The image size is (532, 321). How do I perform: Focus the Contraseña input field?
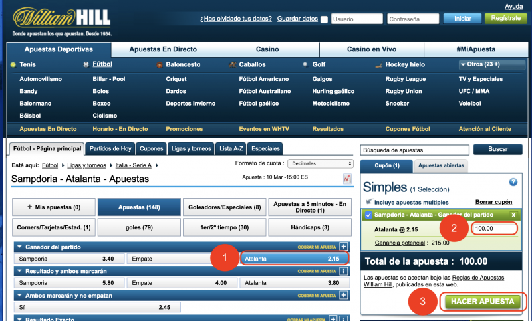413,19
